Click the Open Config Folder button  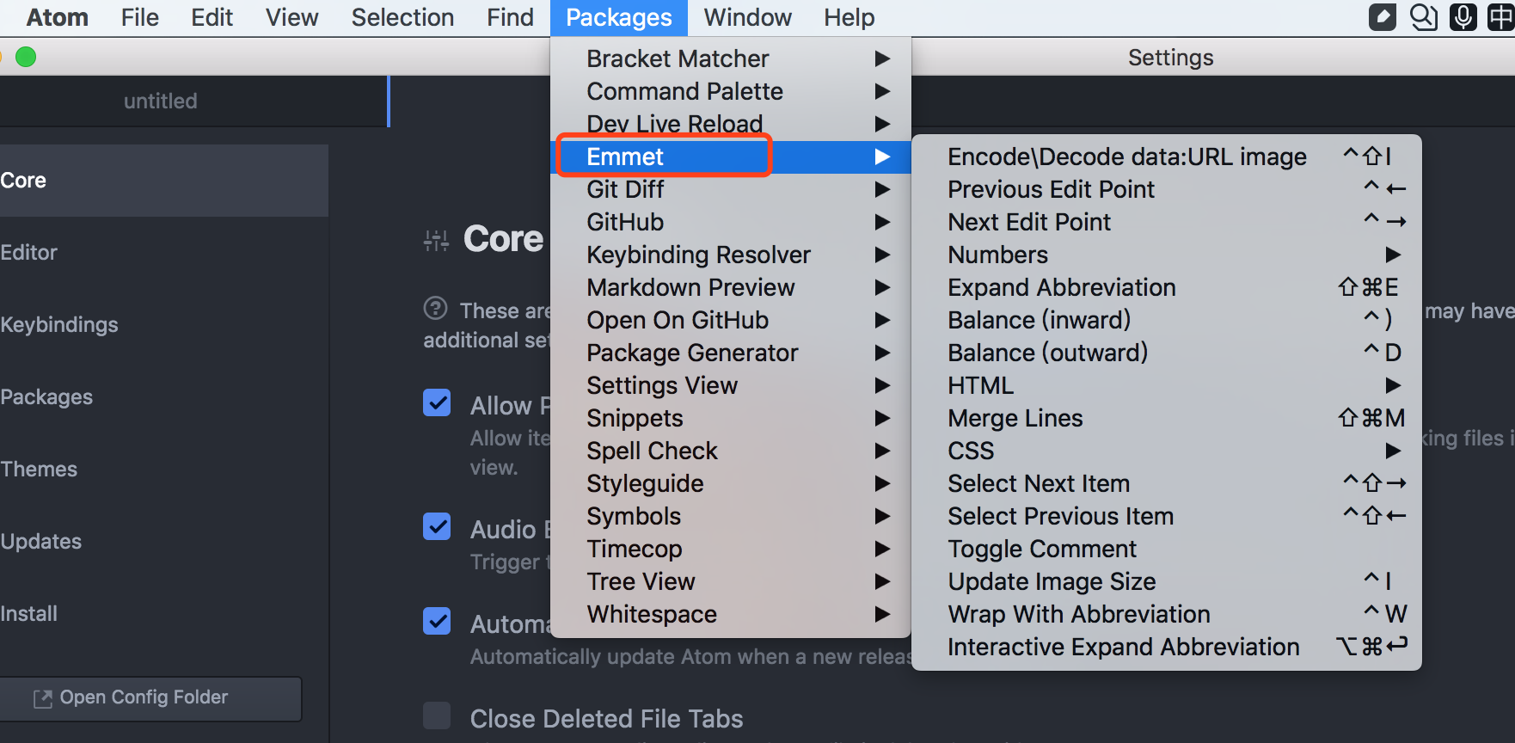coord(150,697)
